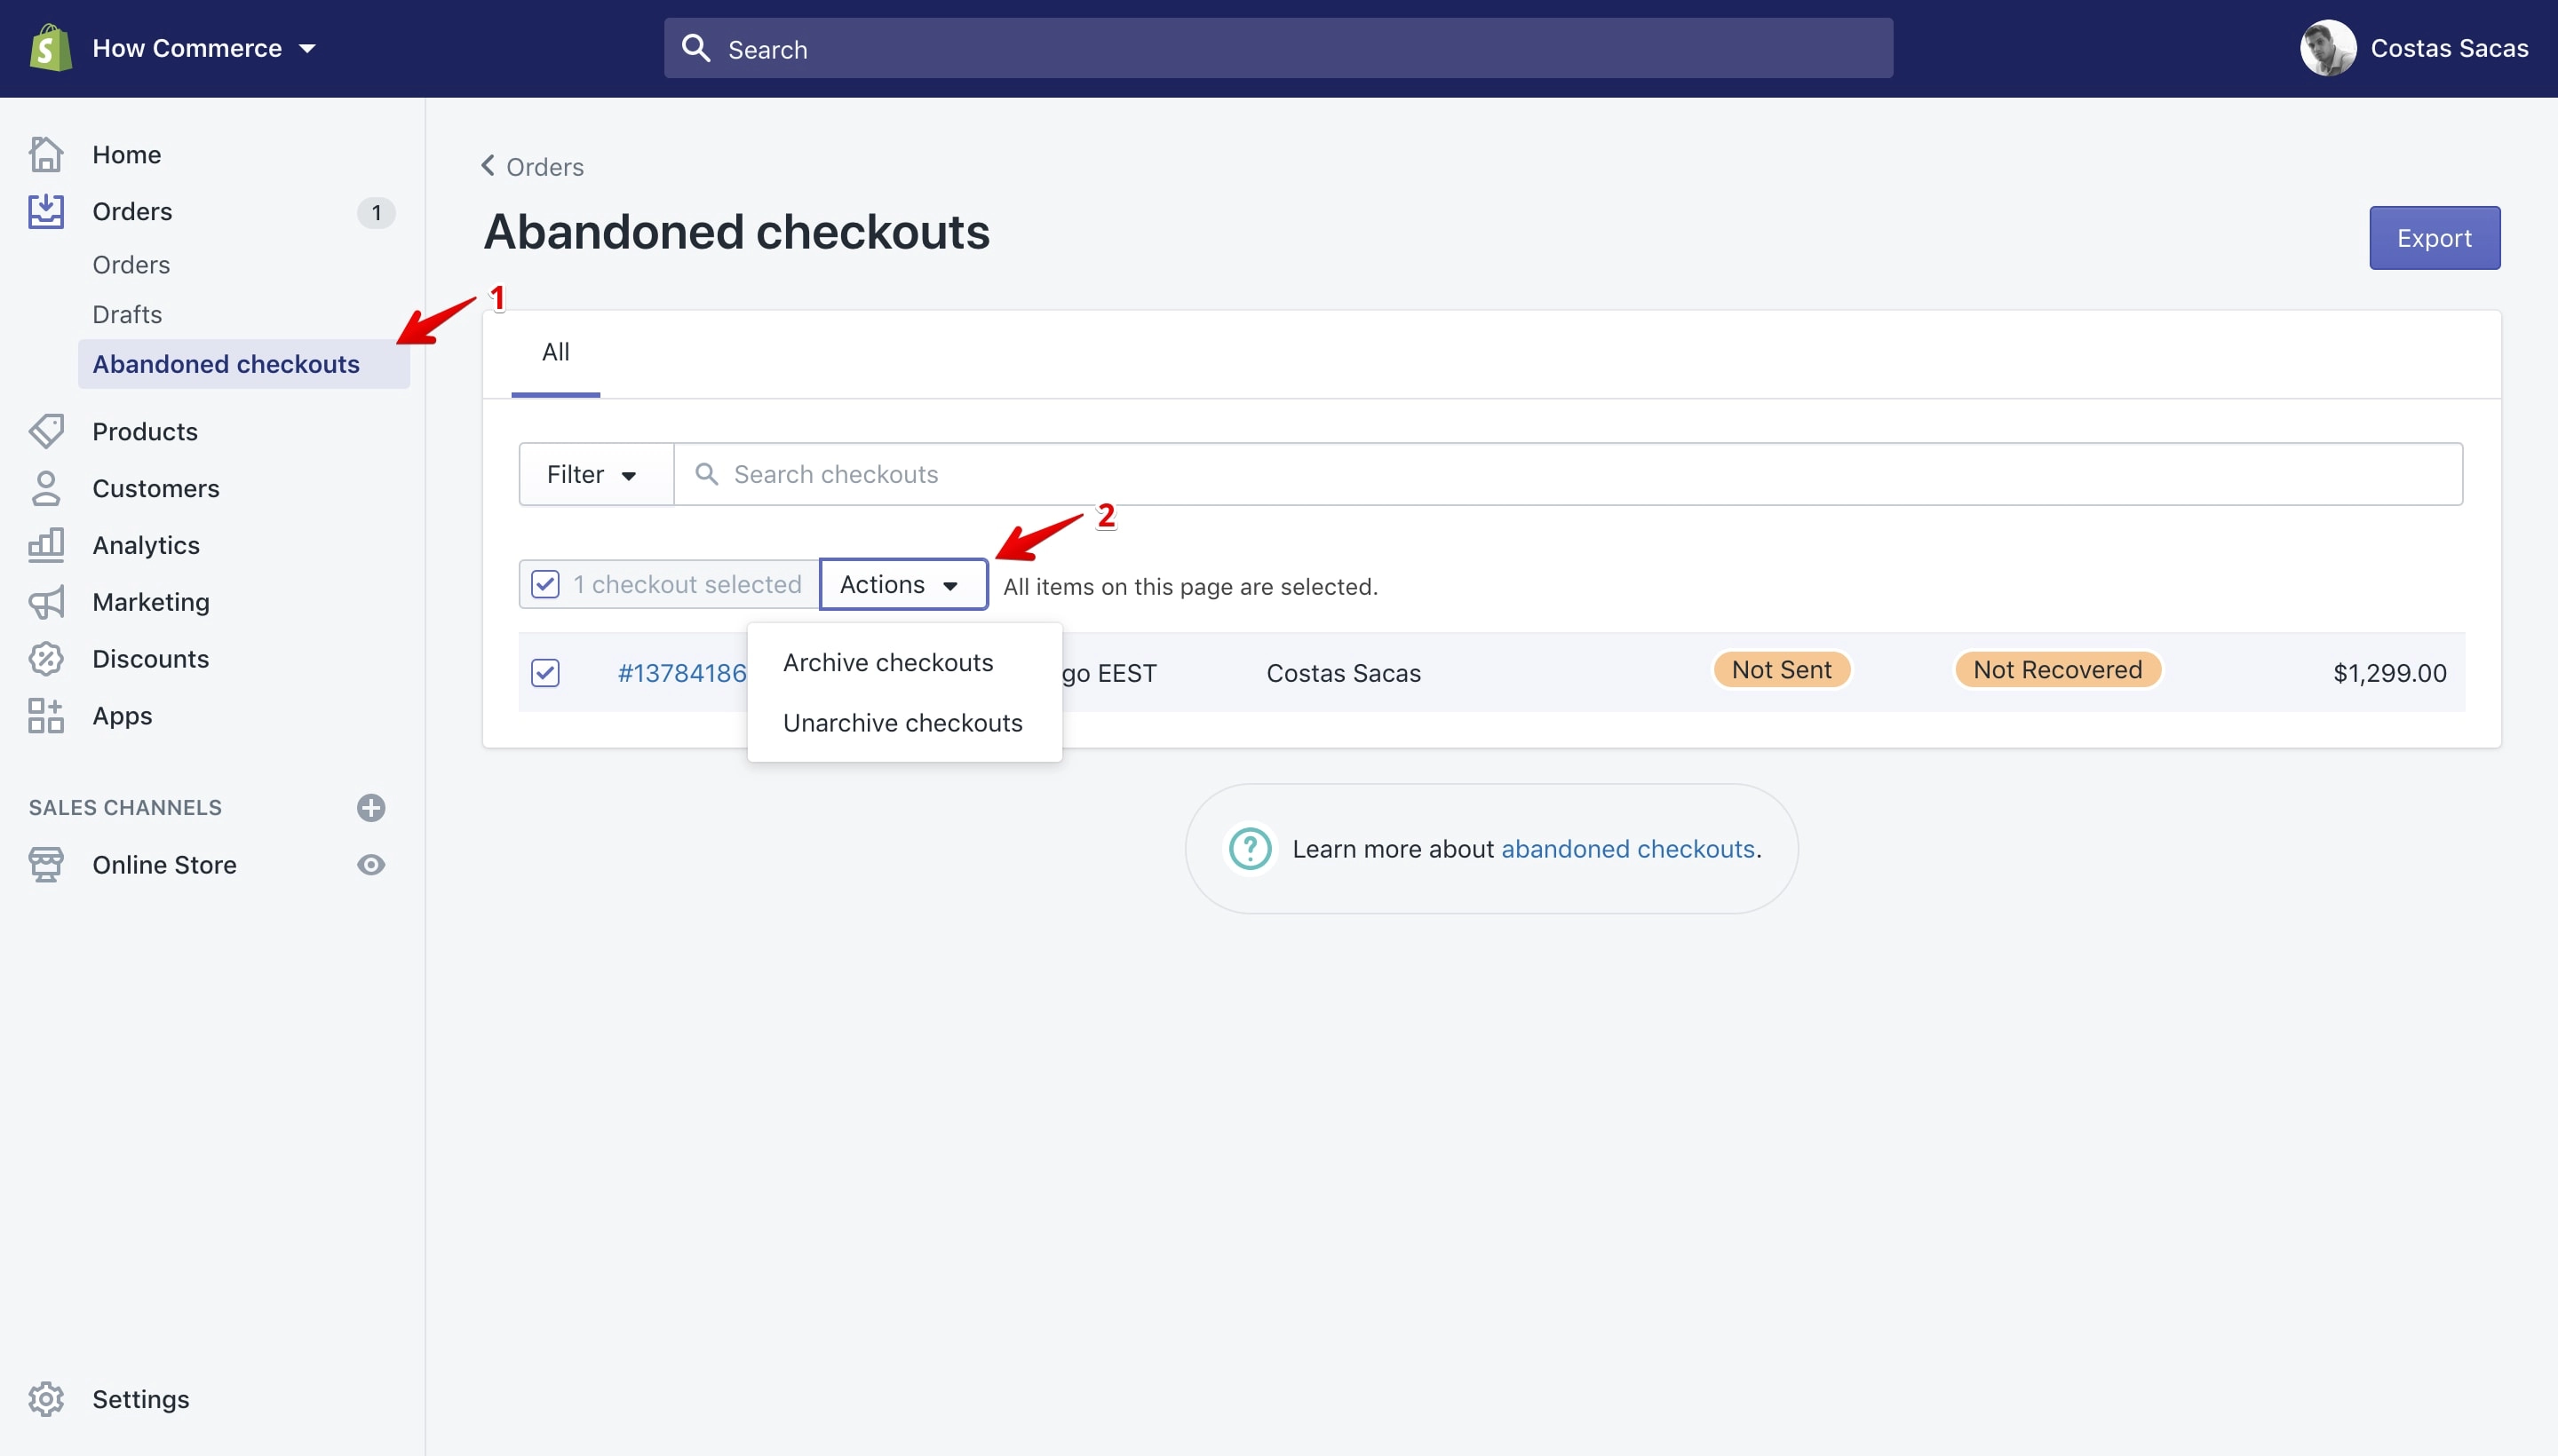Go back via Orders breadcrumb

point(545,166)
